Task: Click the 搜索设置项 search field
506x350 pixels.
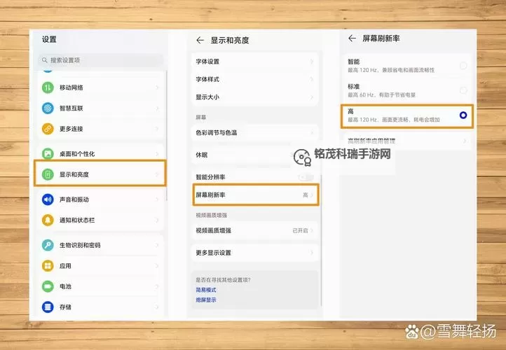Action: (x=101, y=60)
